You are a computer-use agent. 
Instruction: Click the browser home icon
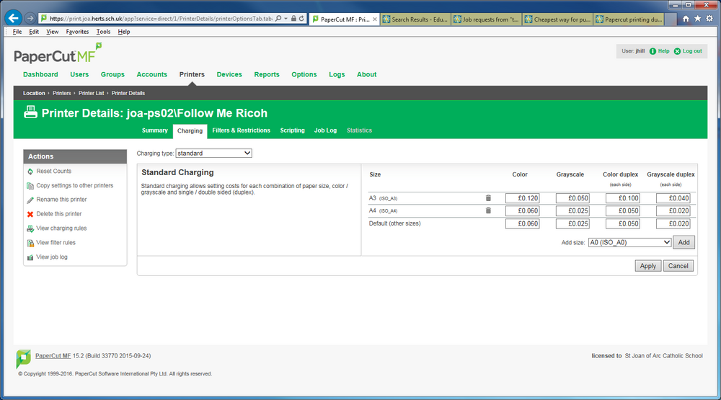pyautogui.click(x=686, y=19)
